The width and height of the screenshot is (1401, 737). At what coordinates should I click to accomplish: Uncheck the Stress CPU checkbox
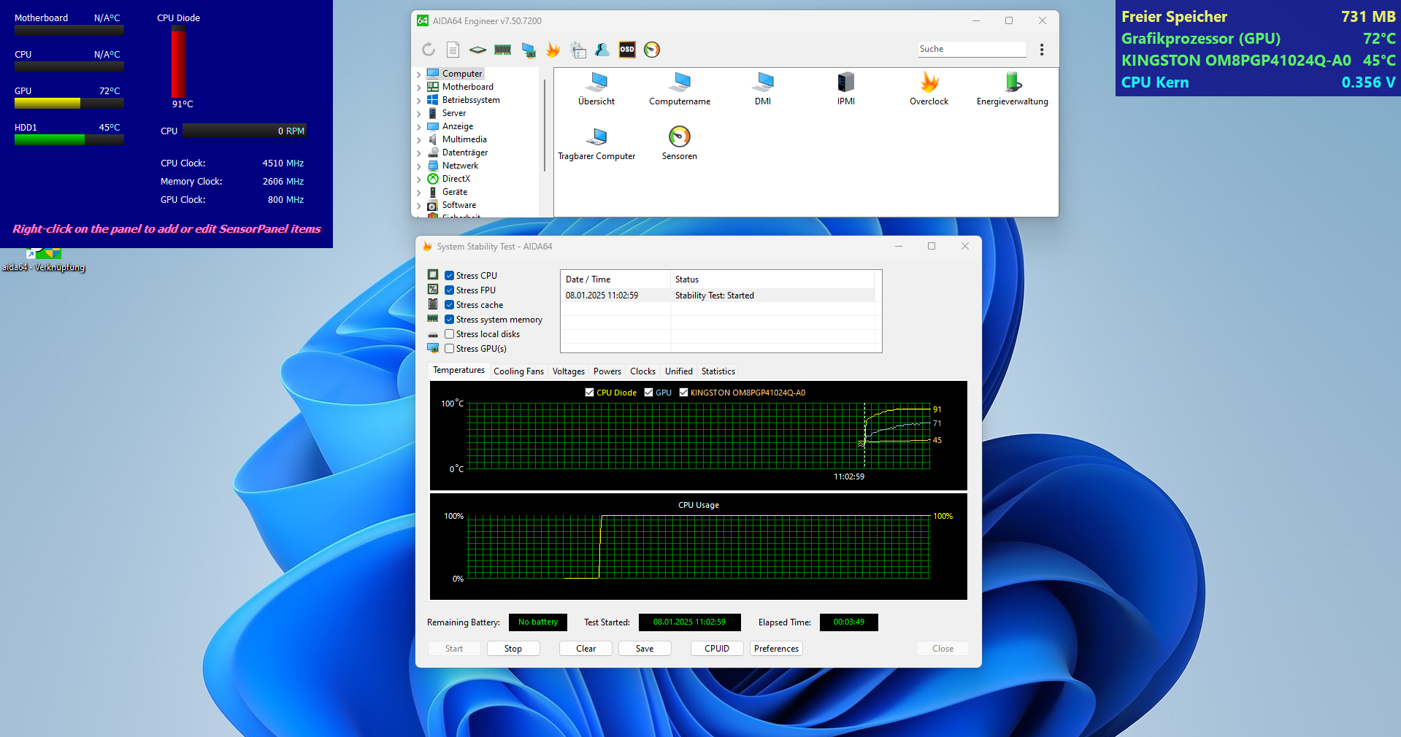(449, 276)
